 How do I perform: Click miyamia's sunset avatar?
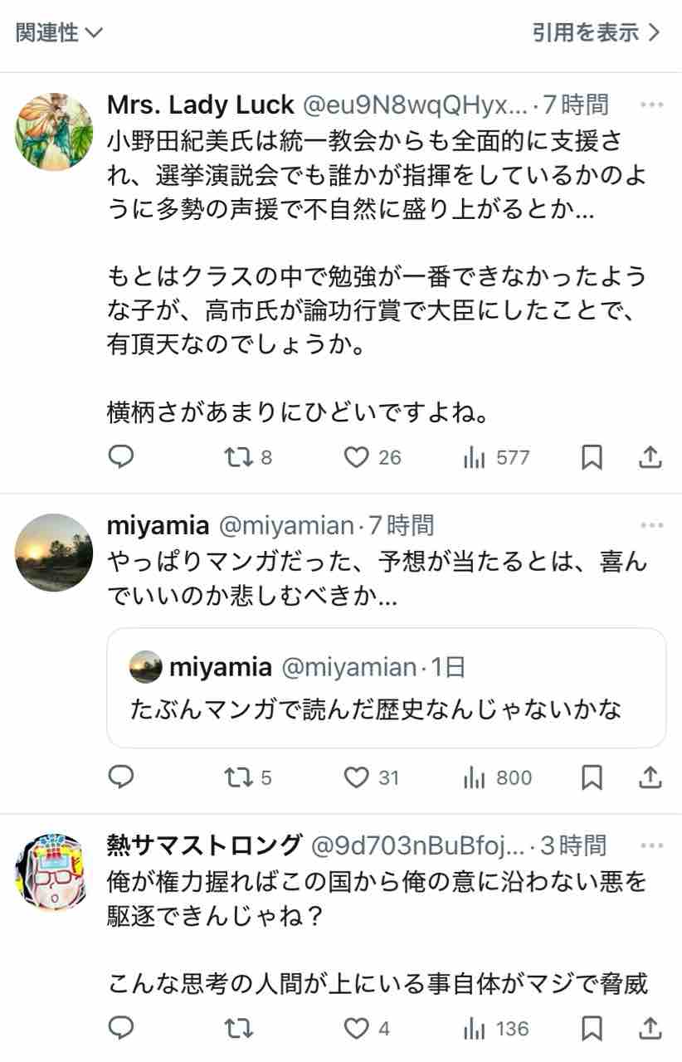54,553
